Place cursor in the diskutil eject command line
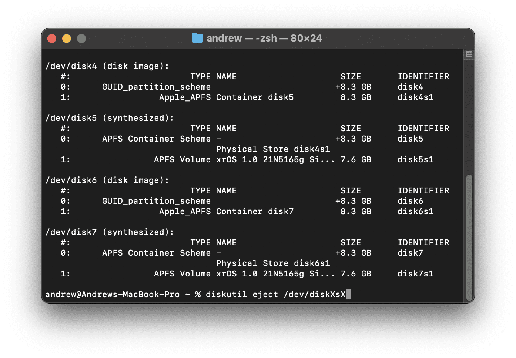Screen dimensions: 516x358 click(277, 294)
